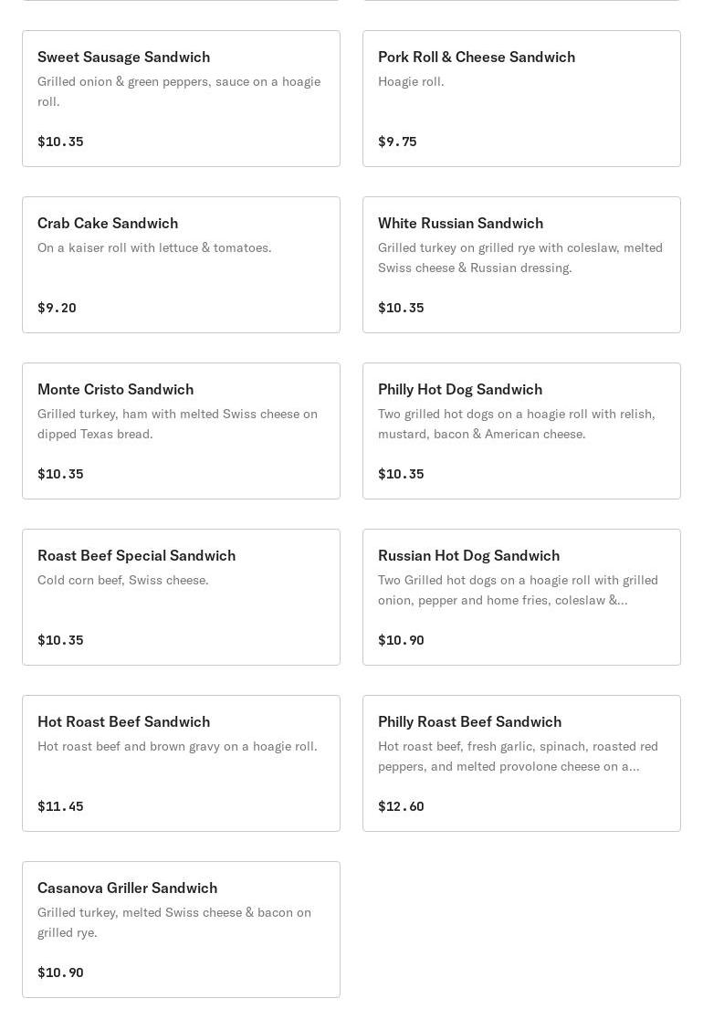703x1009 pixels.
Task: Select the Pork Roll & Cheese Sandwich card
Action: (521, 99)
